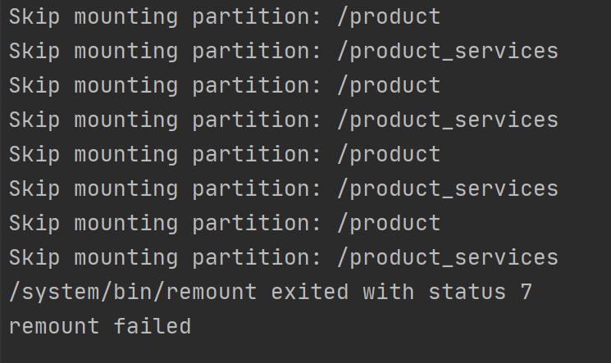The height and width of the screenshot is (363, 611).
Task: Click the second "/product" path in the output
Action: point(389,85)
